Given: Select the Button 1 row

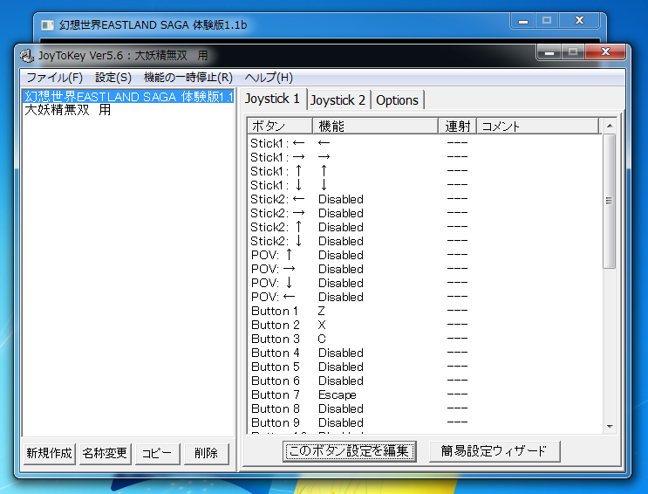Looking at the screenshot, I should coord(425,311).
